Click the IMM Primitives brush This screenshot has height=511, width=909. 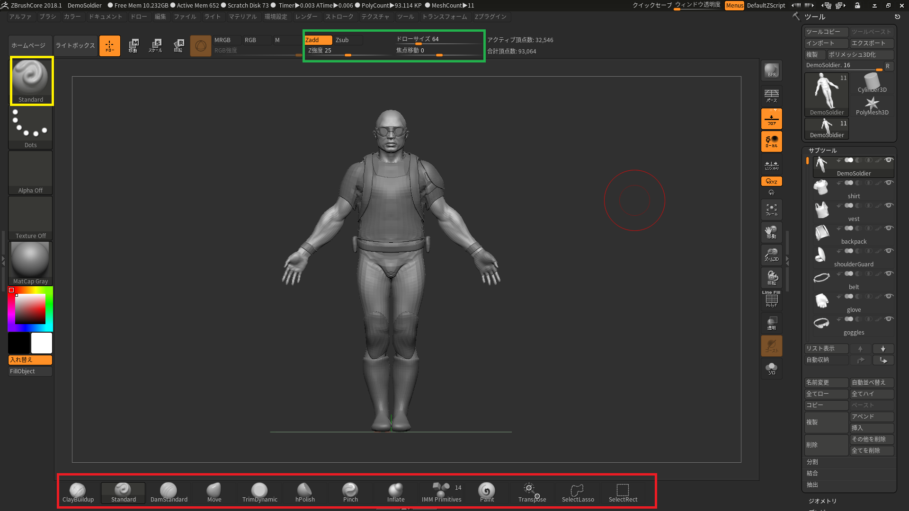(441, 492)
